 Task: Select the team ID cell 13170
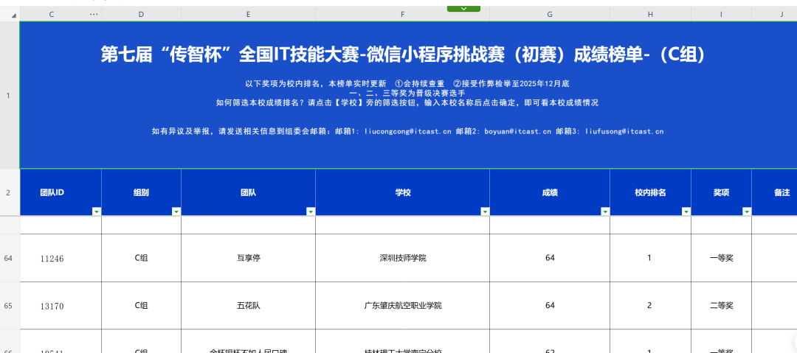(x=53, y=305)
